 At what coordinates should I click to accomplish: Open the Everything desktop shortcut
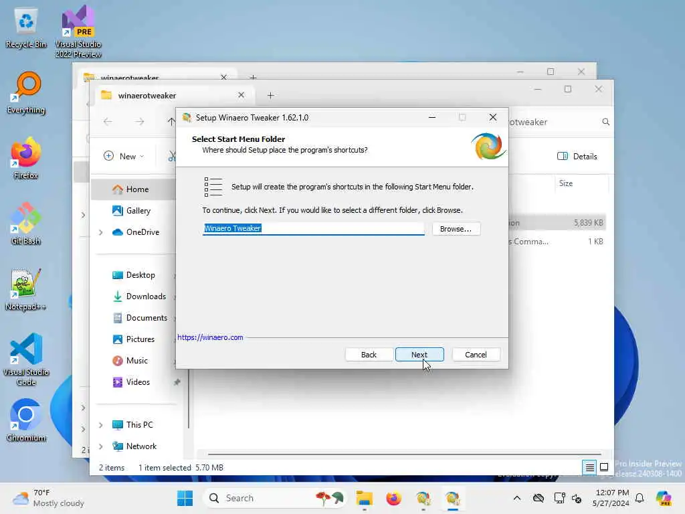26,93
